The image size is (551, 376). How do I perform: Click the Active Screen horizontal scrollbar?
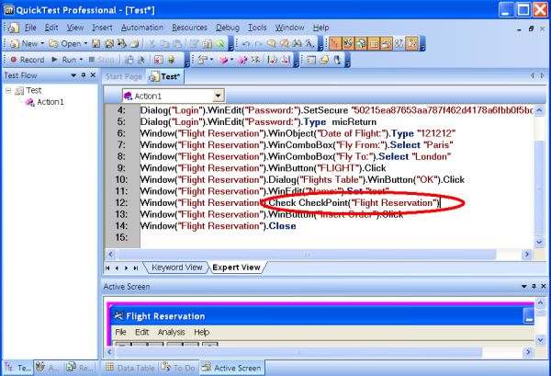pos(298,351)
